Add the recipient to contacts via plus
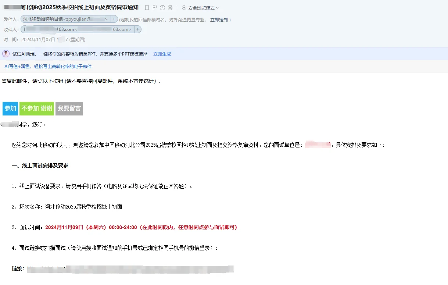 (137, 29)
